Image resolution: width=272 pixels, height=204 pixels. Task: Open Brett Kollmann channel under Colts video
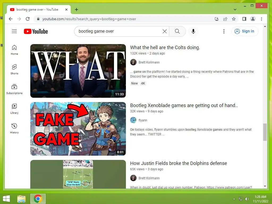click(149, 62)
